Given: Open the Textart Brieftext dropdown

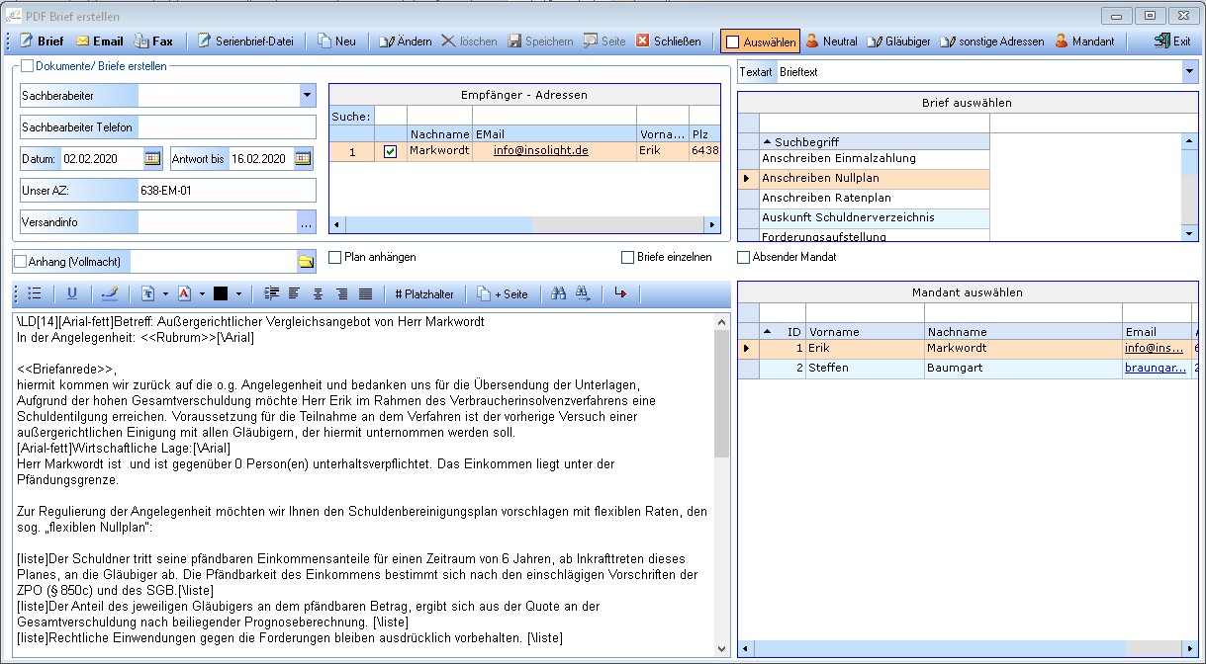Looking at the screenshot, I should tap(1189, 72).
